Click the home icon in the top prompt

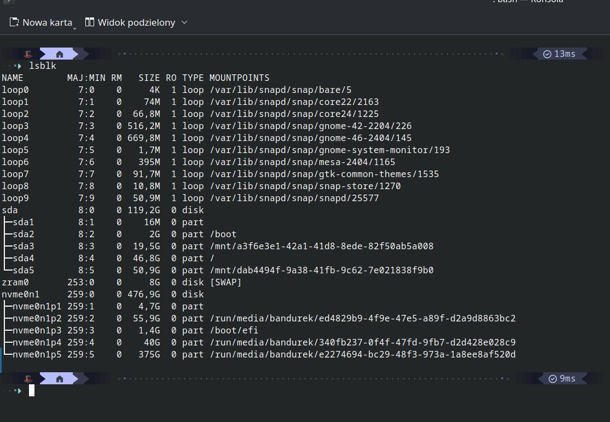[60, 54]
